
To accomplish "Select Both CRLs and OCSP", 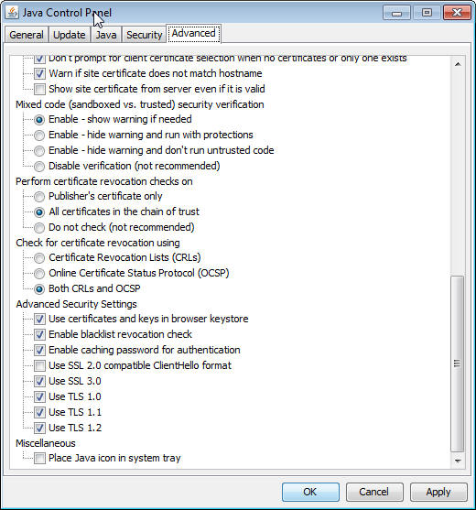I will (x=39, y=288).
